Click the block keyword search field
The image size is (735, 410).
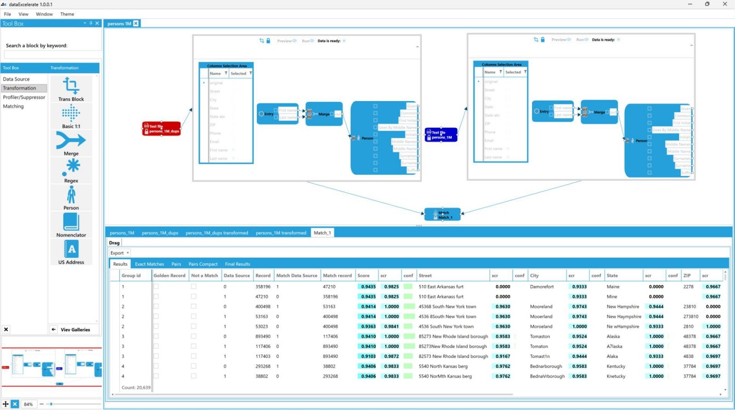click(52, 55)
